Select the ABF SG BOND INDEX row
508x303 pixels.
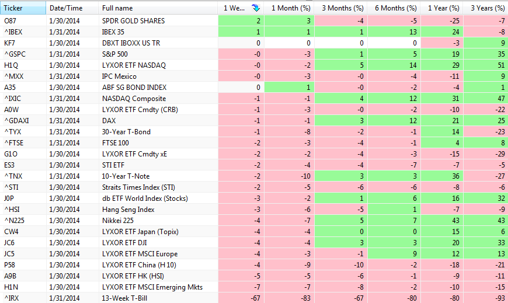click(134, 87)
